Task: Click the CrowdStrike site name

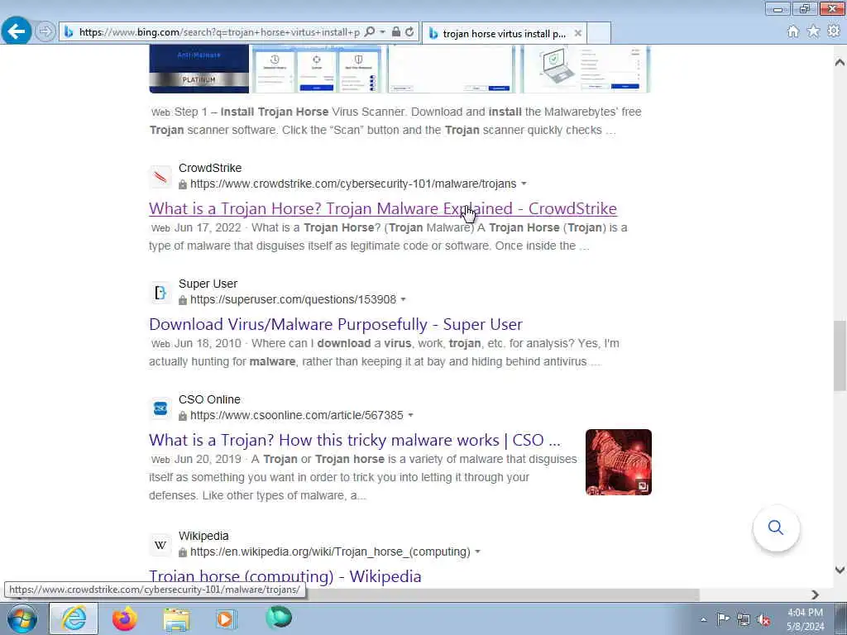Action: point(210,168)
